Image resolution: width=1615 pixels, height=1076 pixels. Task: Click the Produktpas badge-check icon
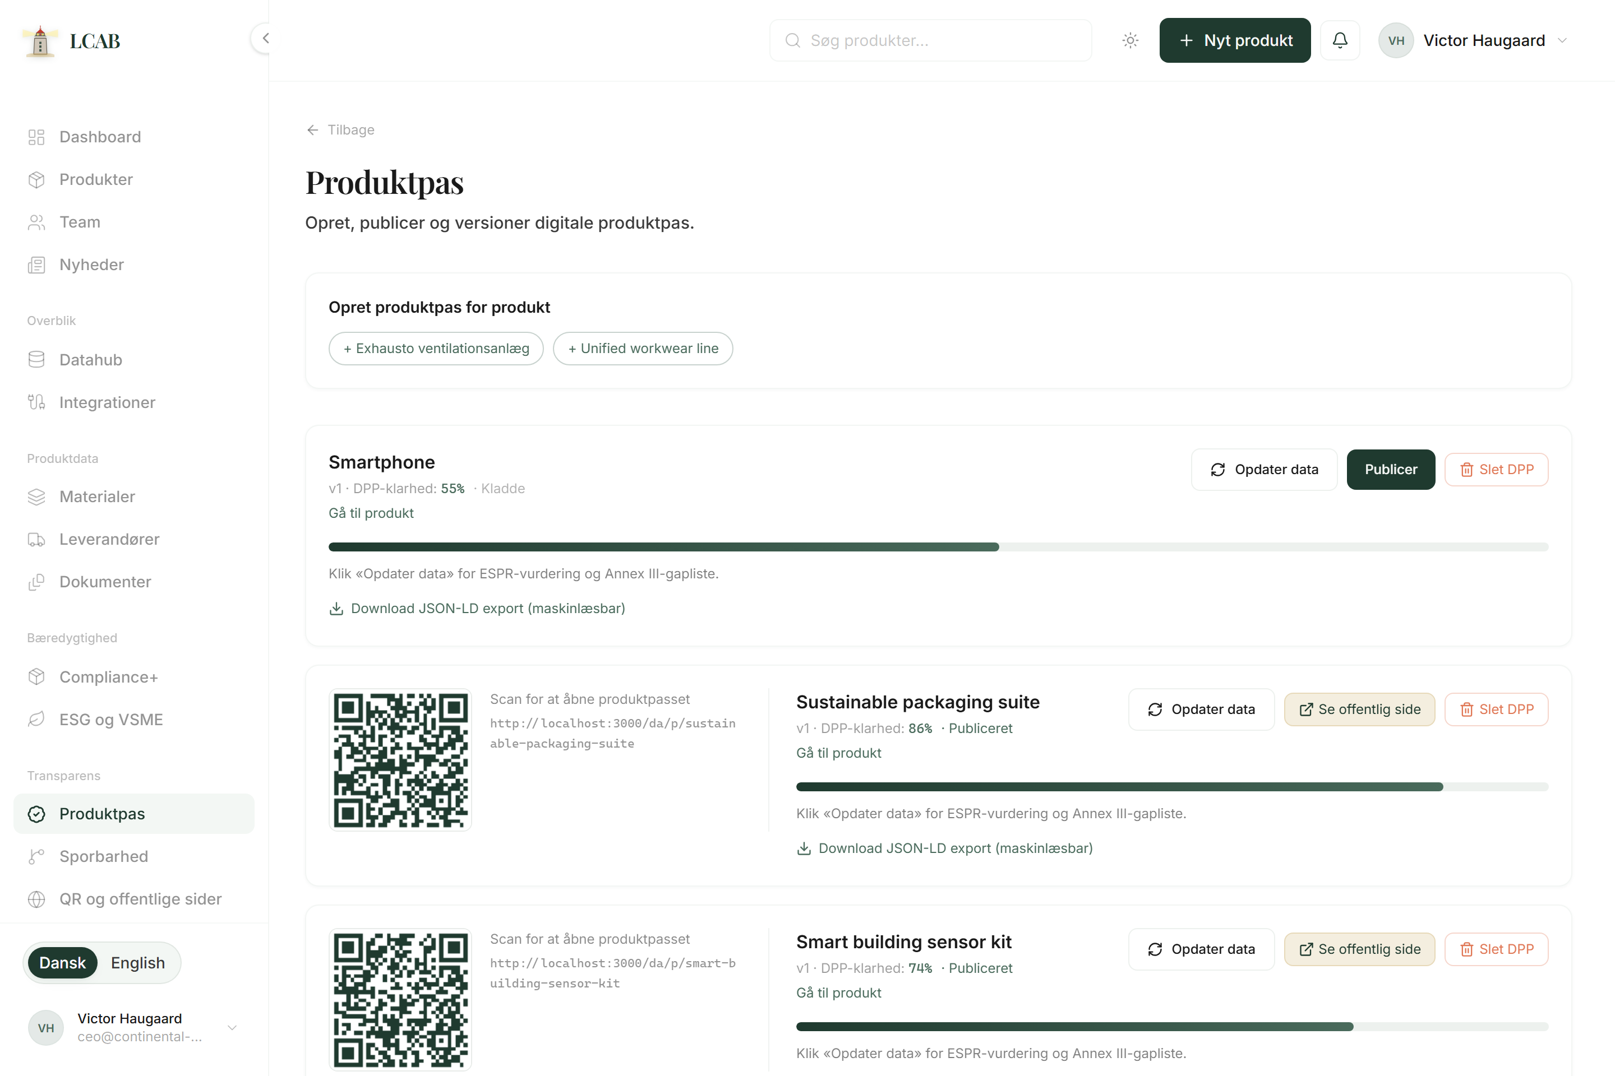(36, 814)
